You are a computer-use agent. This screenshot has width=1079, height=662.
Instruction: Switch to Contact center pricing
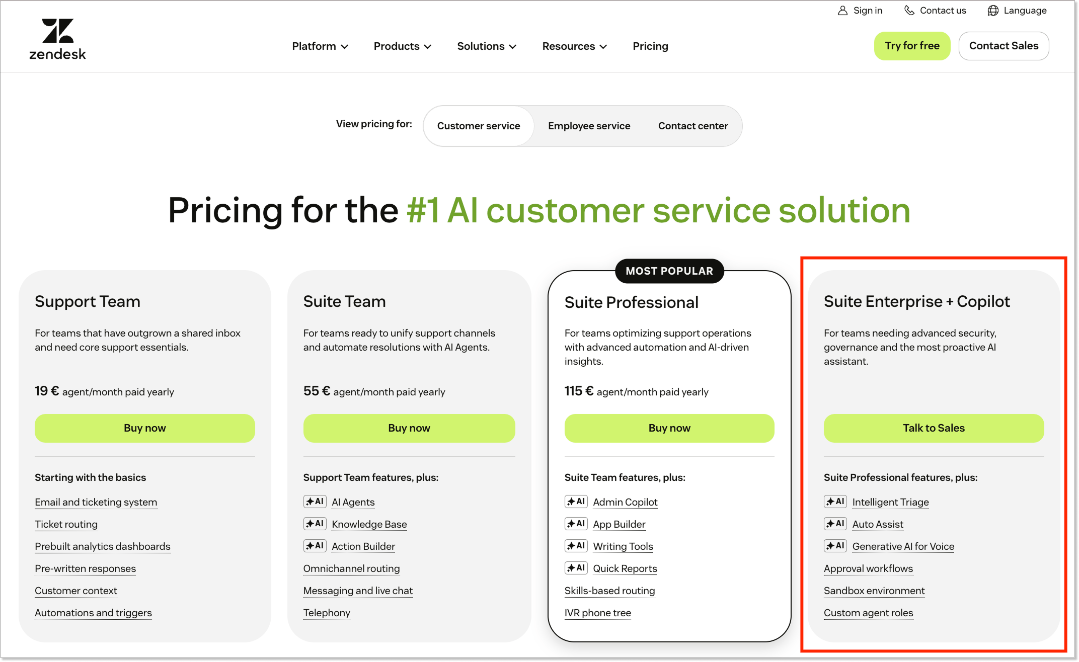click(x=693, y=126)
